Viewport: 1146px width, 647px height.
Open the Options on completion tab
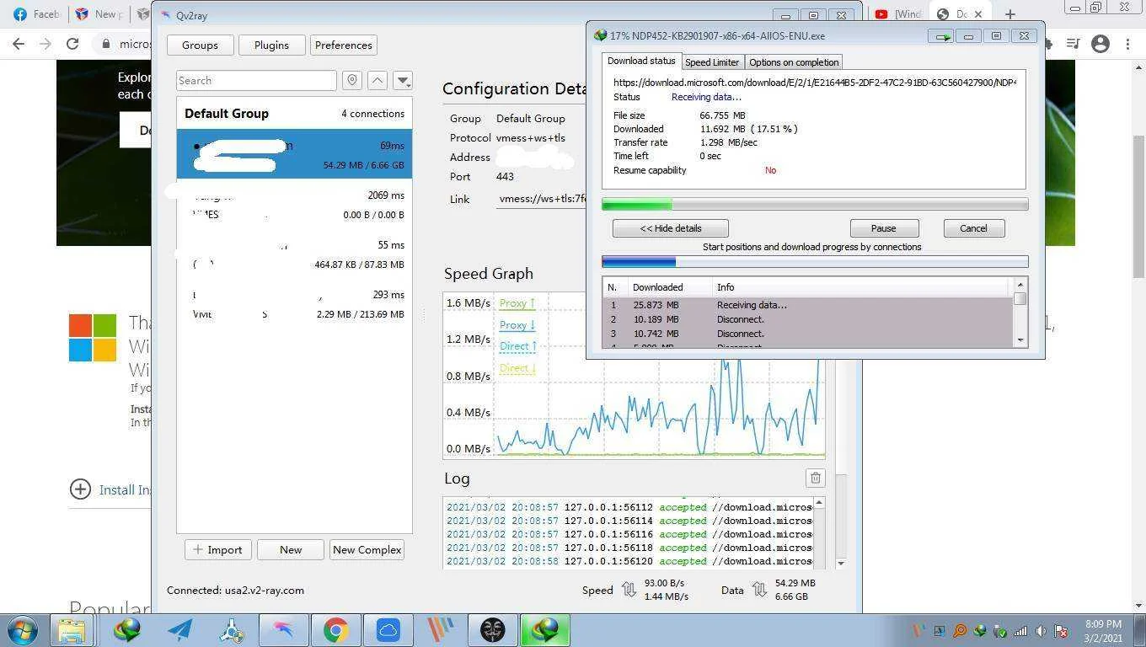click(x=794, y=62)
